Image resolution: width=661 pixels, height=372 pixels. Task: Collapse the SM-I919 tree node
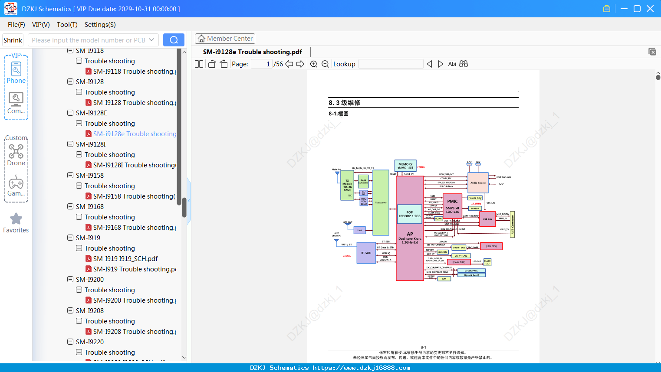[x=70, y=238]
